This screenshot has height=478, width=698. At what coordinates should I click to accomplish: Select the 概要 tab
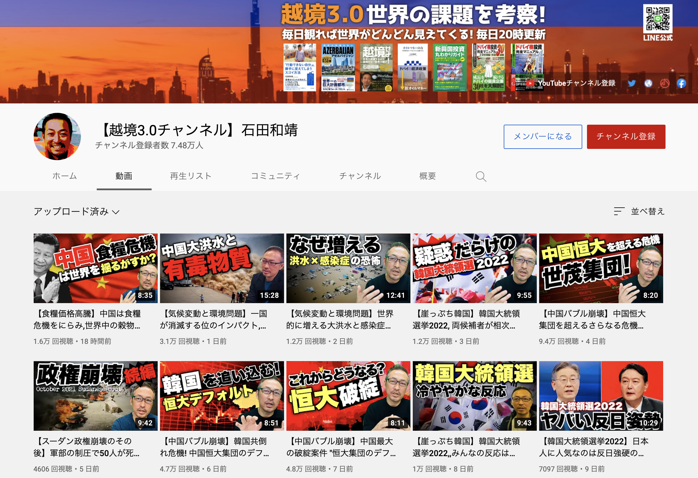pyautogui.click(x=427, y=176)
